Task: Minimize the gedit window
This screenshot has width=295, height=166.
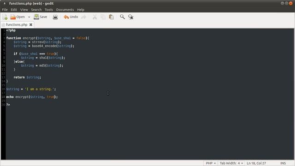Action: coord(283,3)
